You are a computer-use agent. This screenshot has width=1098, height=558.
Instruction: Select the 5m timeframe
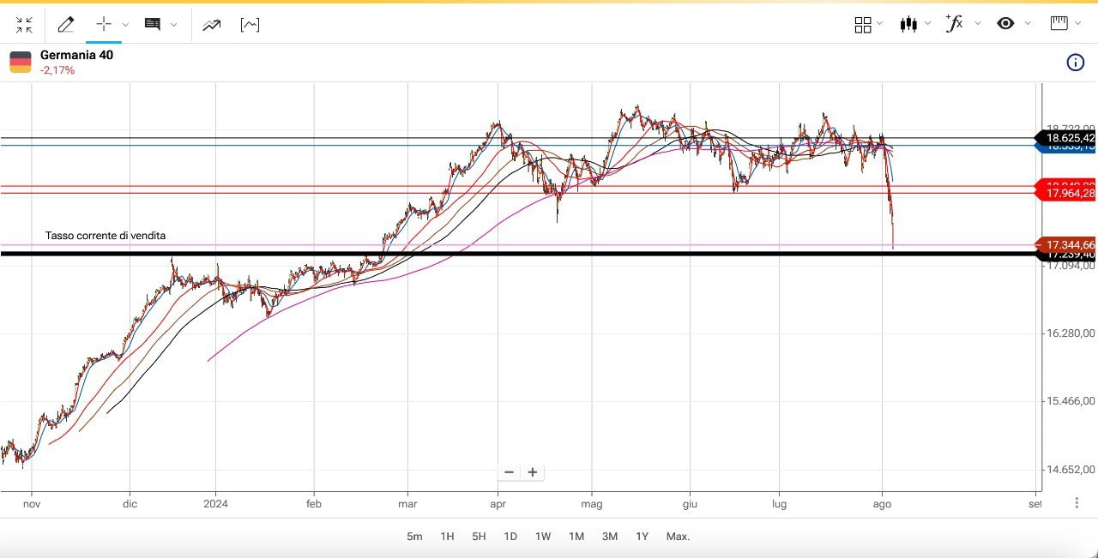pyautogui.click(x=414, y=537)
